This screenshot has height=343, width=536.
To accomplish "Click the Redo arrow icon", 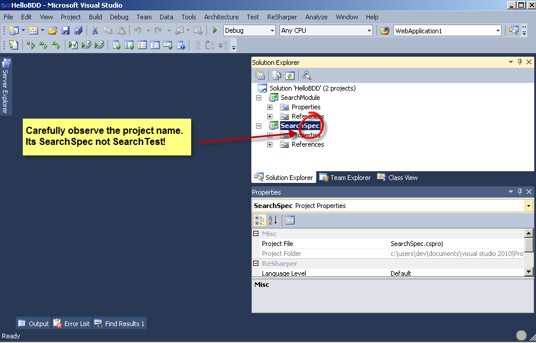I will point(158,30).
